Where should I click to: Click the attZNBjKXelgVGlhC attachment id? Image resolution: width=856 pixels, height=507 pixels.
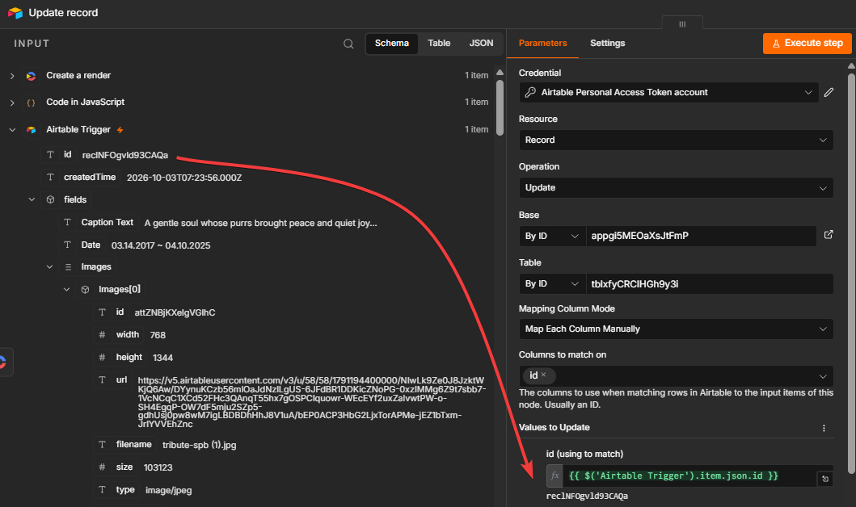[175, 312]
